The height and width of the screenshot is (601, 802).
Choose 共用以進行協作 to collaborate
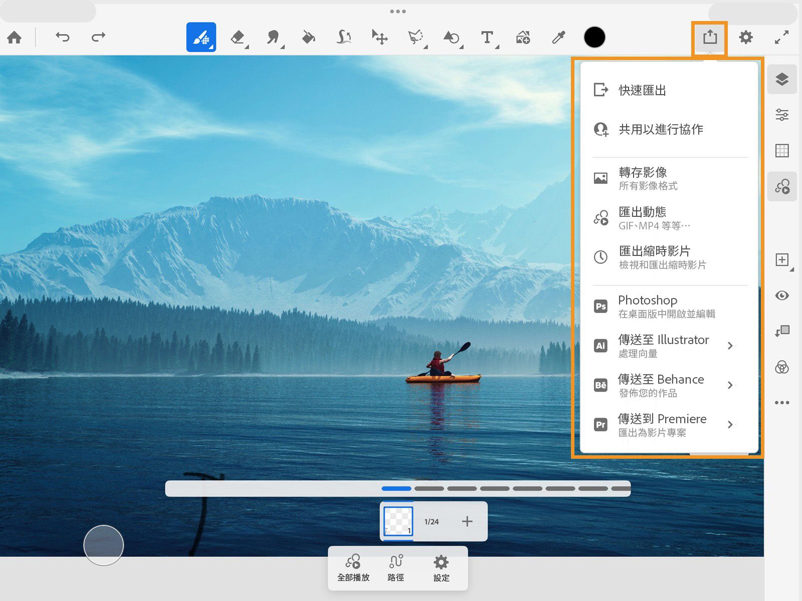click(x=669, y=129)
